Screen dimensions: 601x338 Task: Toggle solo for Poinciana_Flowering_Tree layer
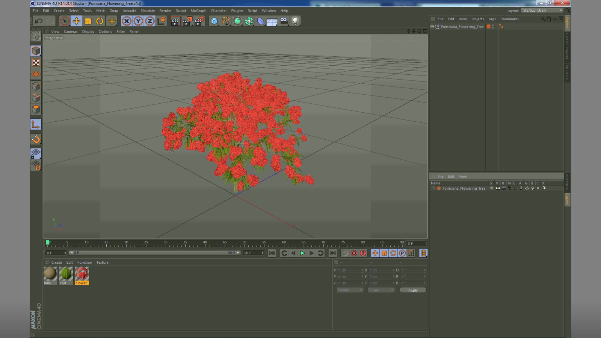(x=491, y=188)
